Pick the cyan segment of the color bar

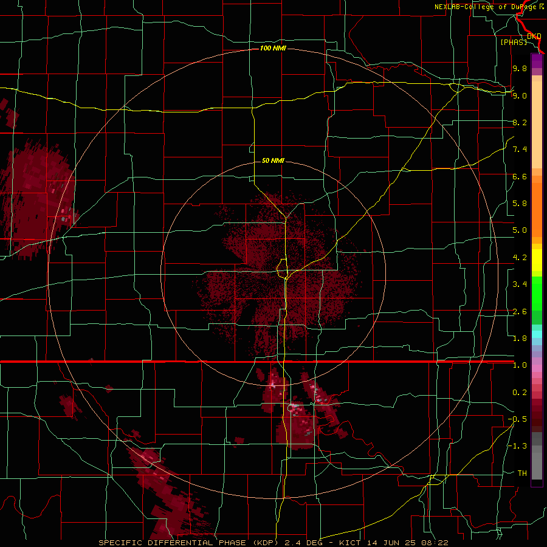pyautogui.click(x=537, y=334)
